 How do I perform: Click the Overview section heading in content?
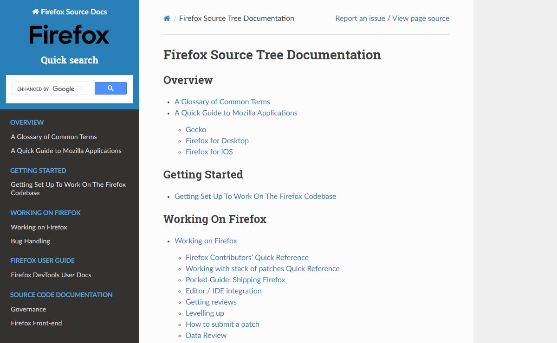188,80
